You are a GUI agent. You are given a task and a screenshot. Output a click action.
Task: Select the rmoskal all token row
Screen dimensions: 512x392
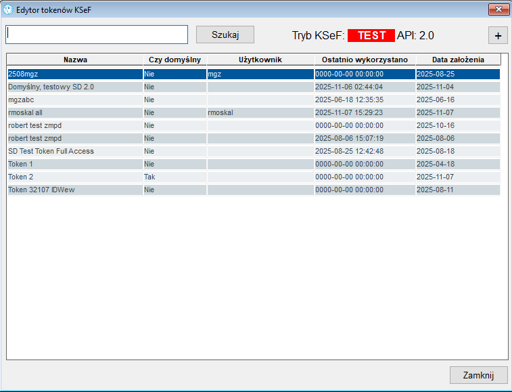pyautogui.click(x=254, y=113)
